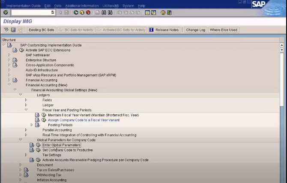Click the Expand All Nodes icon
Image resolution: width=287 pixels, height=183 pixels.
(6, 30)
